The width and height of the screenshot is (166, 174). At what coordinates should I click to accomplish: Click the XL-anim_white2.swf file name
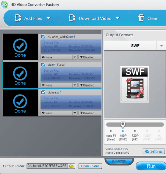[61, 37]
